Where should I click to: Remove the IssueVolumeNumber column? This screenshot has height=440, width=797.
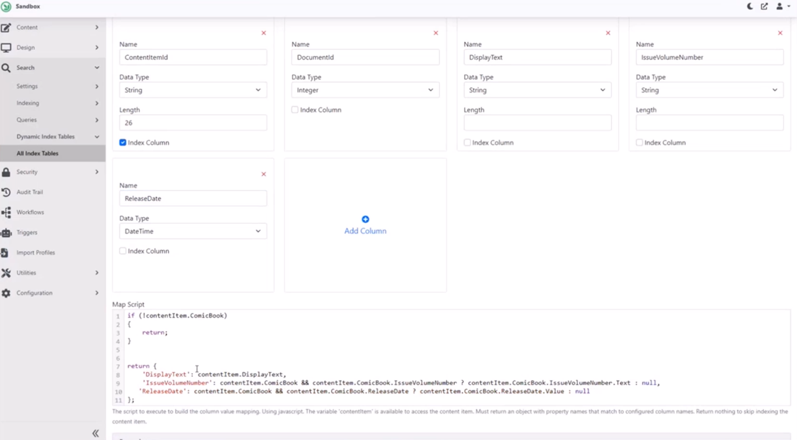[780, 33]
